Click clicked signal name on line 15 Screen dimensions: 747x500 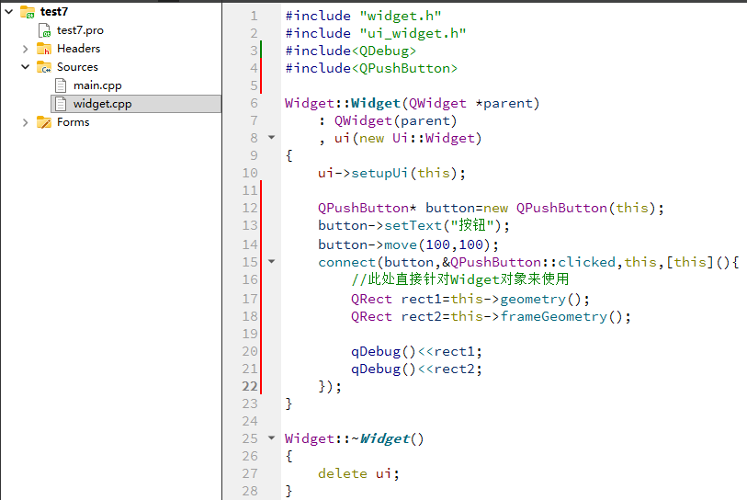(586, 263)
